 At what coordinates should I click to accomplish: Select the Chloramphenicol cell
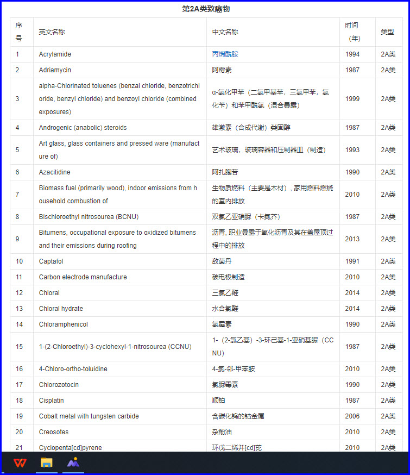(x=63, y=324)
